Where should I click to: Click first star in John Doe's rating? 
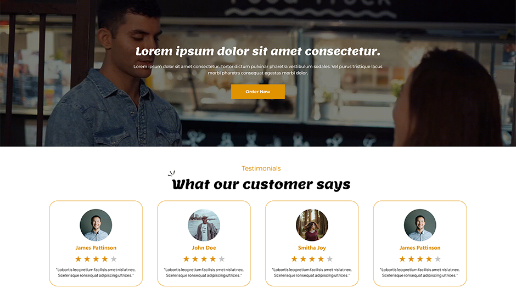186,259
